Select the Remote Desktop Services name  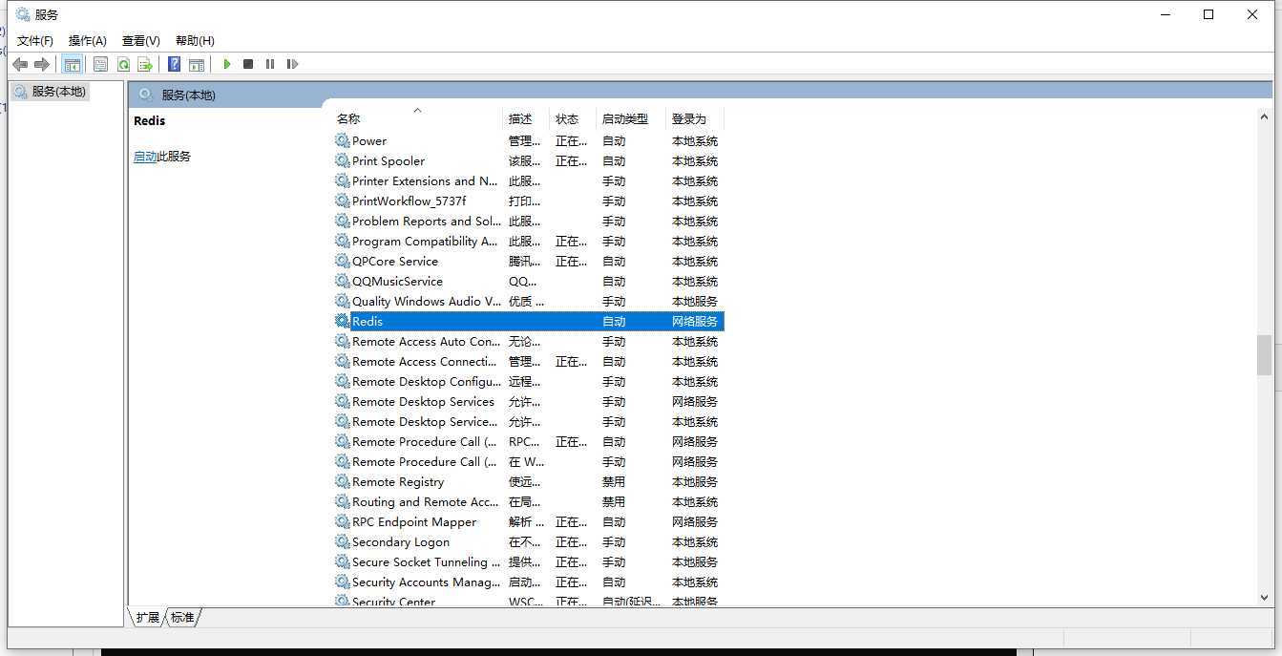[423, 401]
